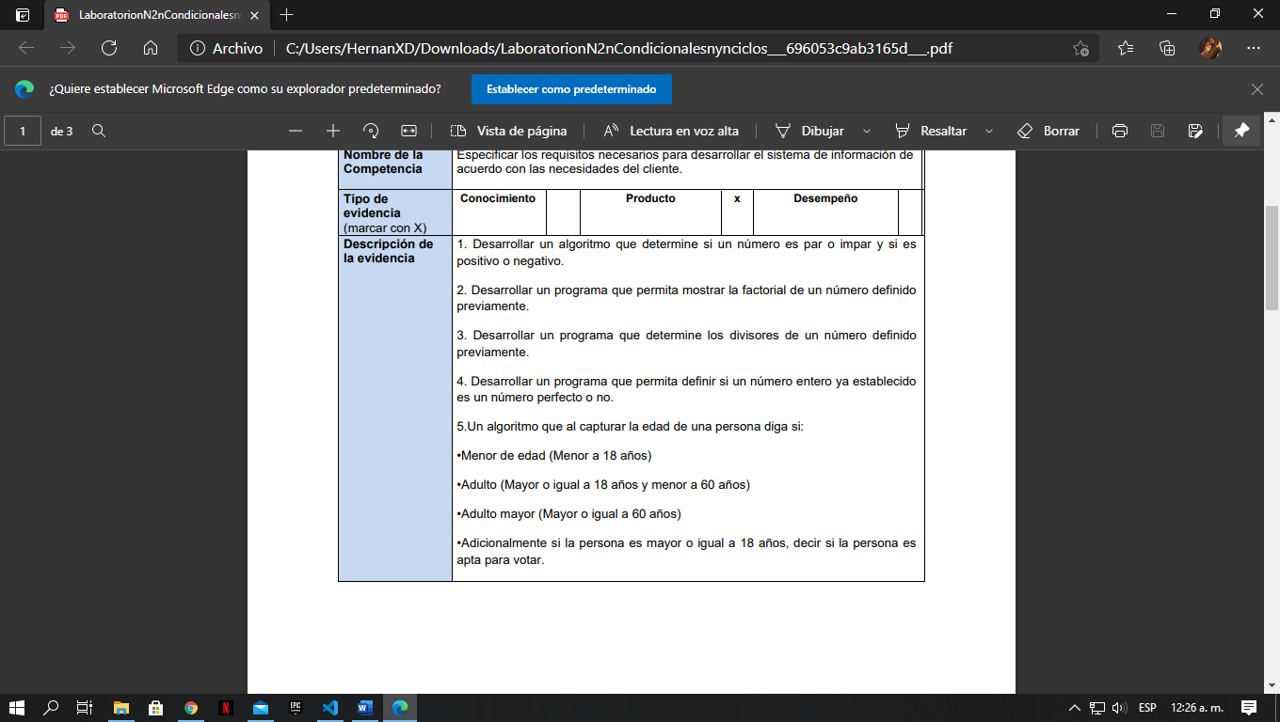Rotate the PDF page
The height and width of the screenshot is (722, 1280).
coord(371,131)
